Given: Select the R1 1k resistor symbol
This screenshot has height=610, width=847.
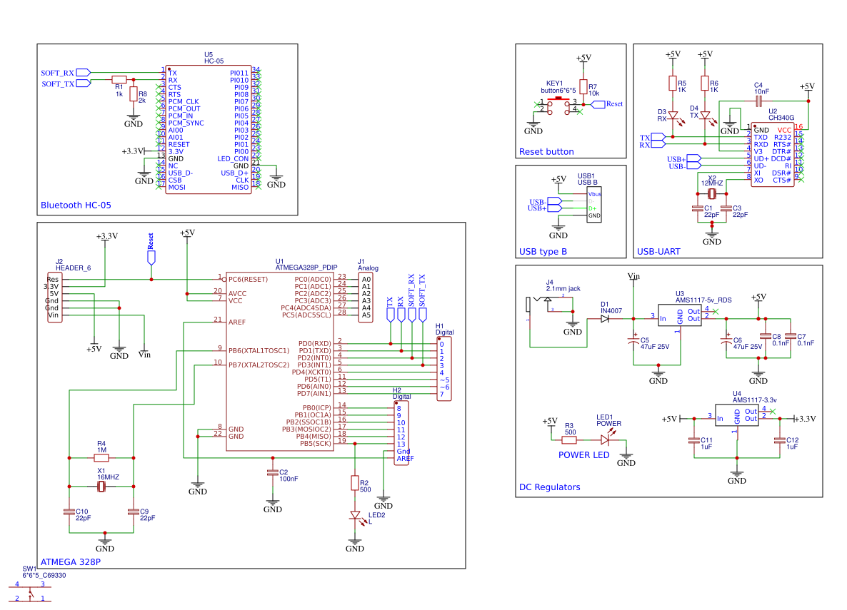Looking at the screenshot, I should 119,79.
